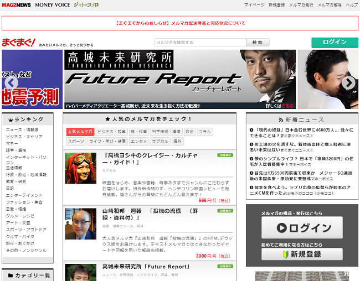Viewport: 360px width, 281px height.
Task: Click the large ログイン button in sidebar
Action: (302, 228)
